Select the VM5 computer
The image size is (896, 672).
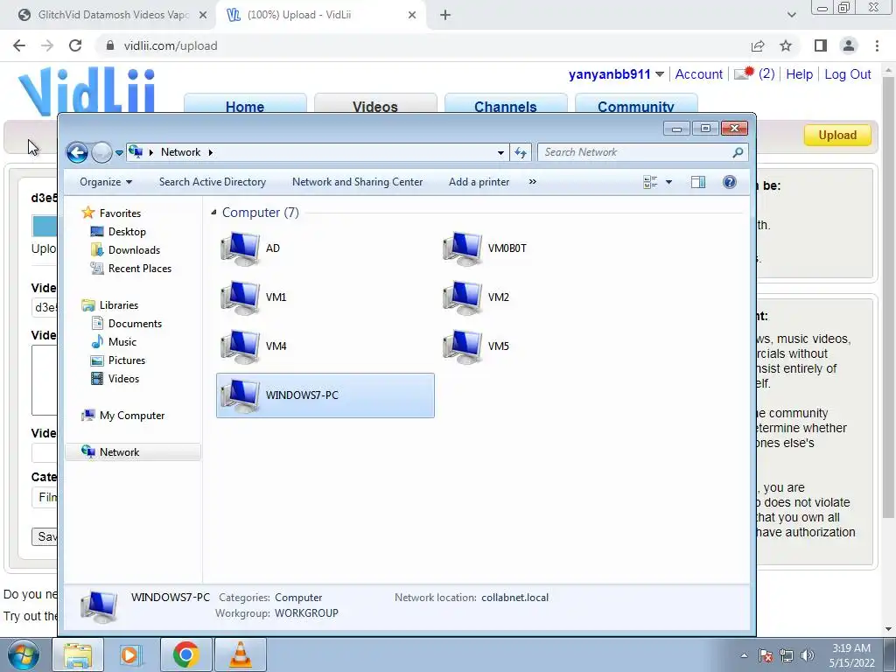475,346
